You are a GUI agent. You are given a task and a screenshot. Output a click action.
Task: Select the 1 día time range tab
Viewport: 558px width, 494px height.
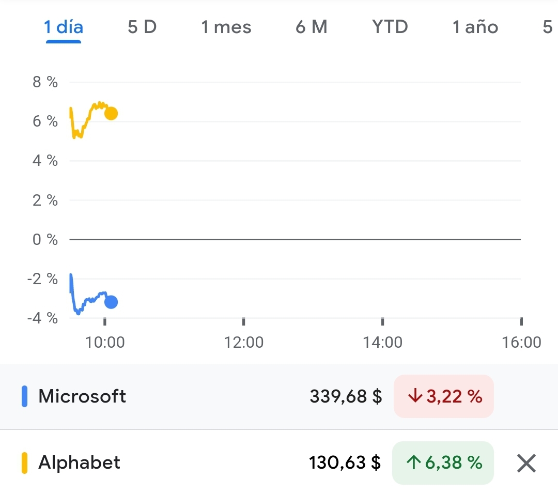(64, 27)
